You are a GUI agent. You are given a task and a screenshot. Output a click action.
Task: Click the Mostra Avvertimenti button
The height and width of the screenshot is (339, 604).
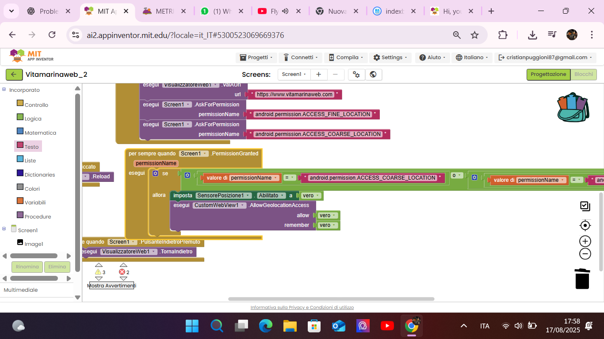point(111,286)
